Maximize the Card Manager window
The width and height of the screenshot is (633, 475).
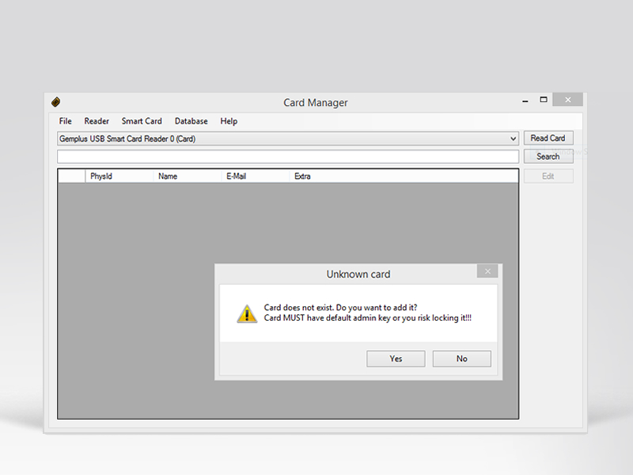pyautogui.click(x=544, y=100)
